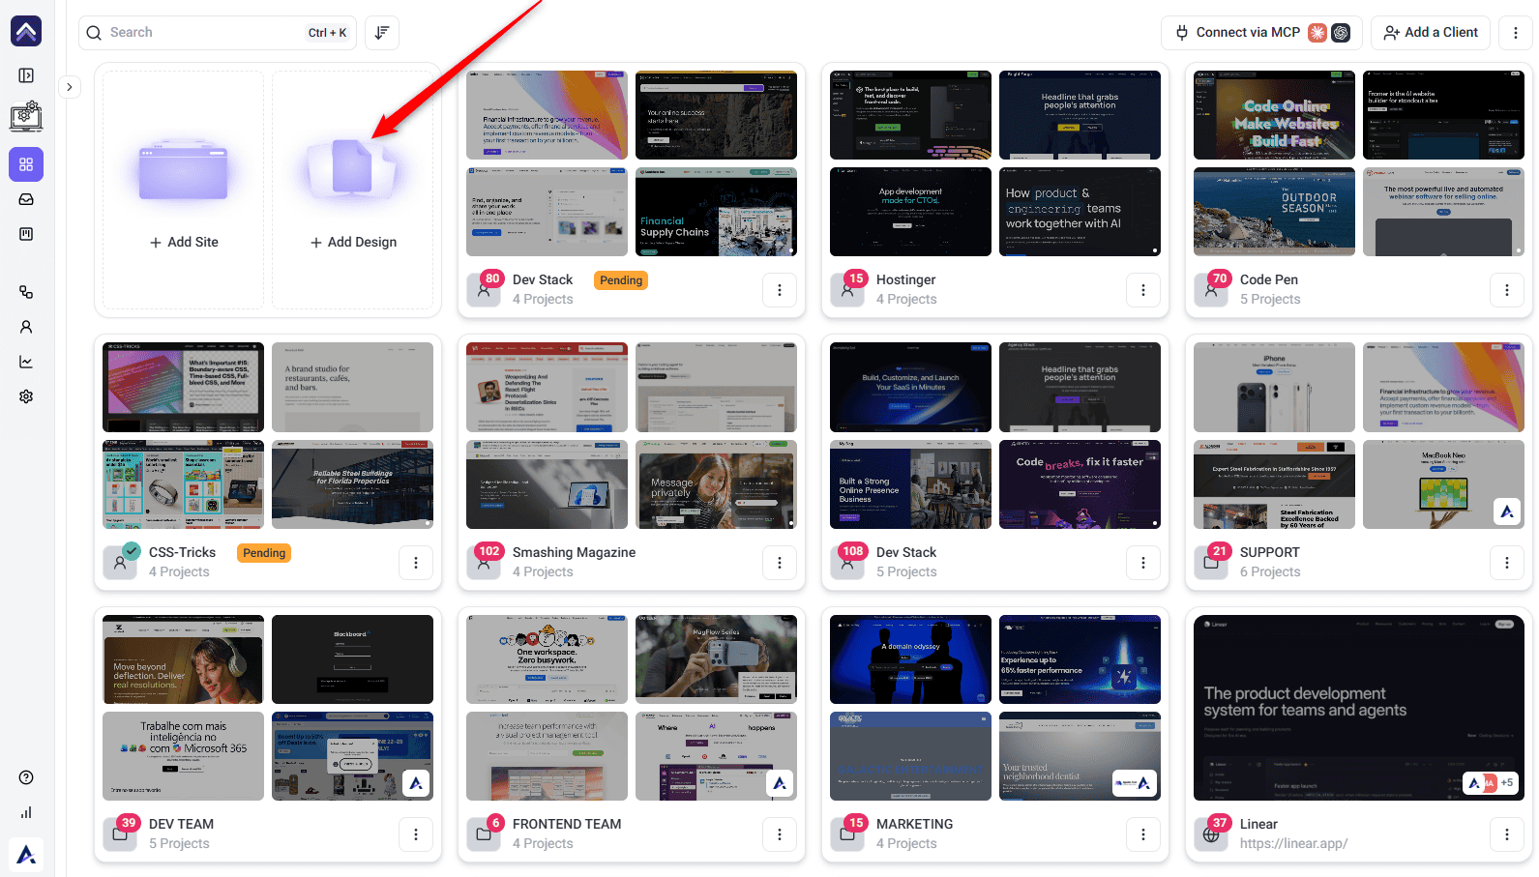1539x877 pixels.
Task: Click the chevron logo atop the sidebar
Action: [26, 31]
